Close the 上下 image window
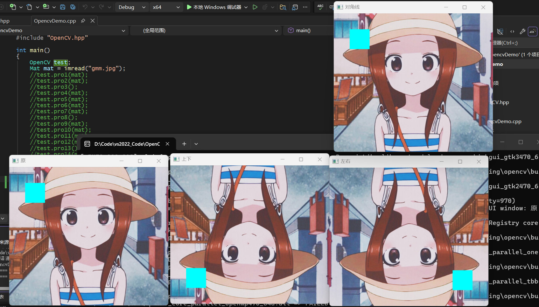The height and width of the screenshot is (307, 539). pos(320,159)
